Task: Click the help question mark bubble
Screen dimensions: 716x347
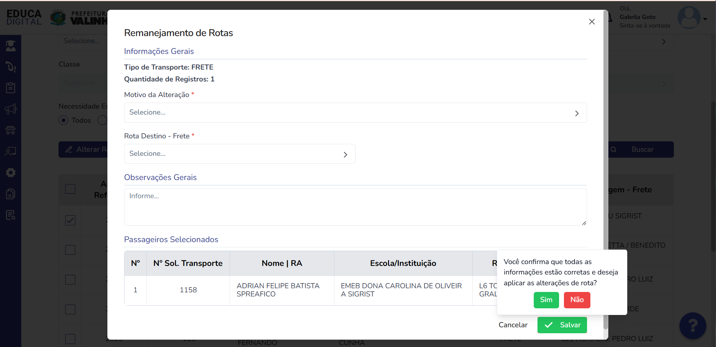Action: (x=693, y=326)
